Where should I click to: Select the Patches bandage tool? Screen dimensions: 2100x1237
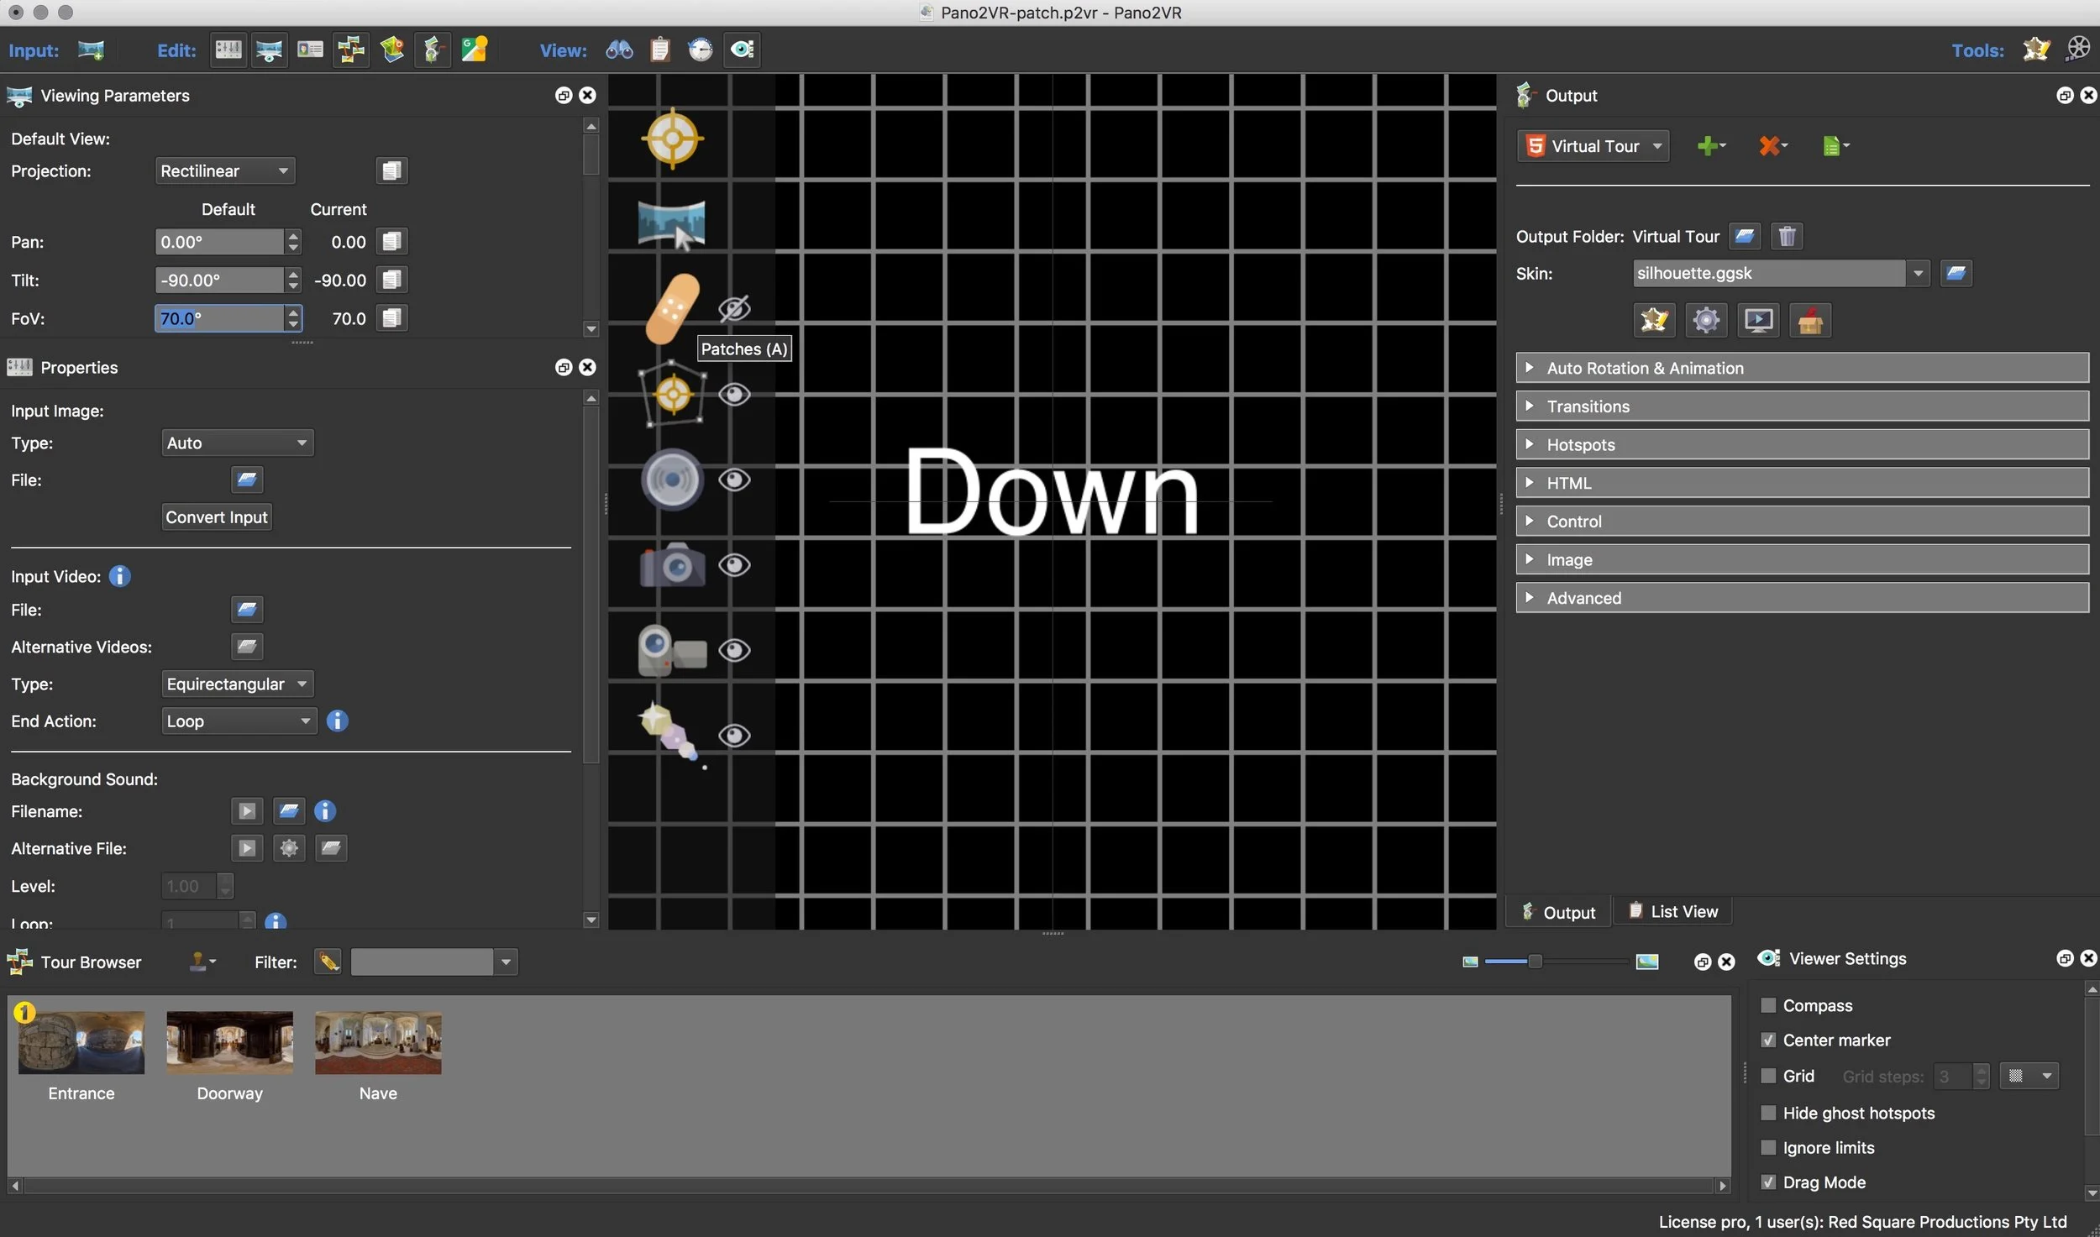click(x=672, y=308)
